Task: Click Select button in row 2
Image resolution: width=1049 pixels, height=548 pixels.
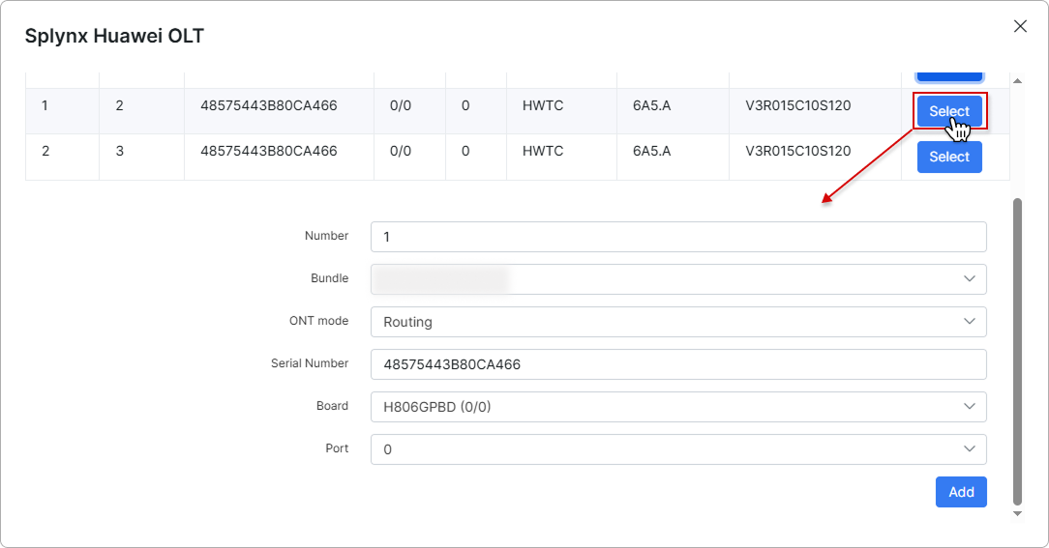Action: click(x=949, y=157)
